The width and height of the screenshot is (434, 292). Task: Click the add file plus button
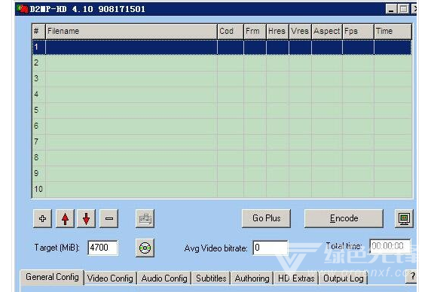pyautogui.click(x=42, y=219)
